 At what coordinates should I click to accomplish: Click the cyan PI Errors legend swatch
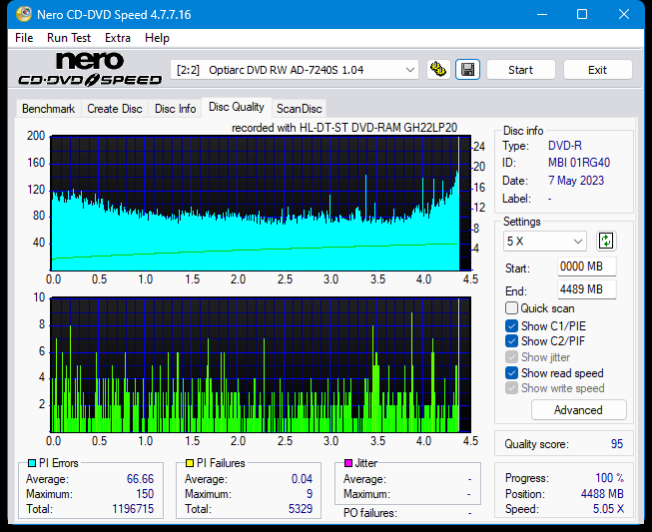point(32,463)
